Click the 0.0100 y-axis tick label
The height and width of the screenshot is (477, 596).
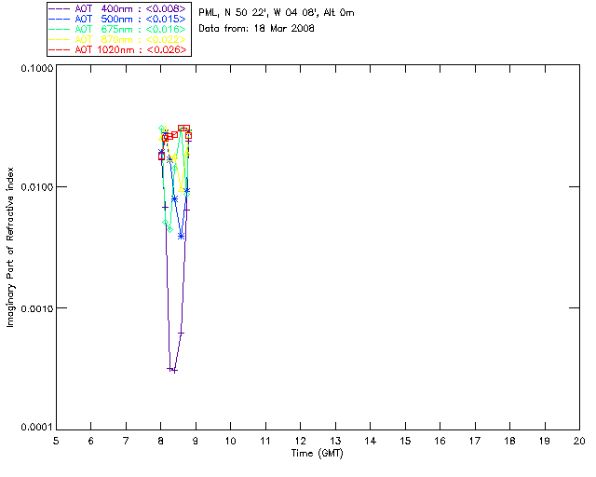coord(36,187)
